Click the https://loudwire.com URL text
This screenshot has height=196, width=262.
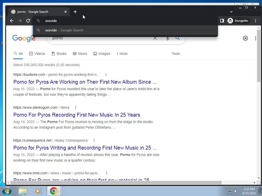coord(29,75)
